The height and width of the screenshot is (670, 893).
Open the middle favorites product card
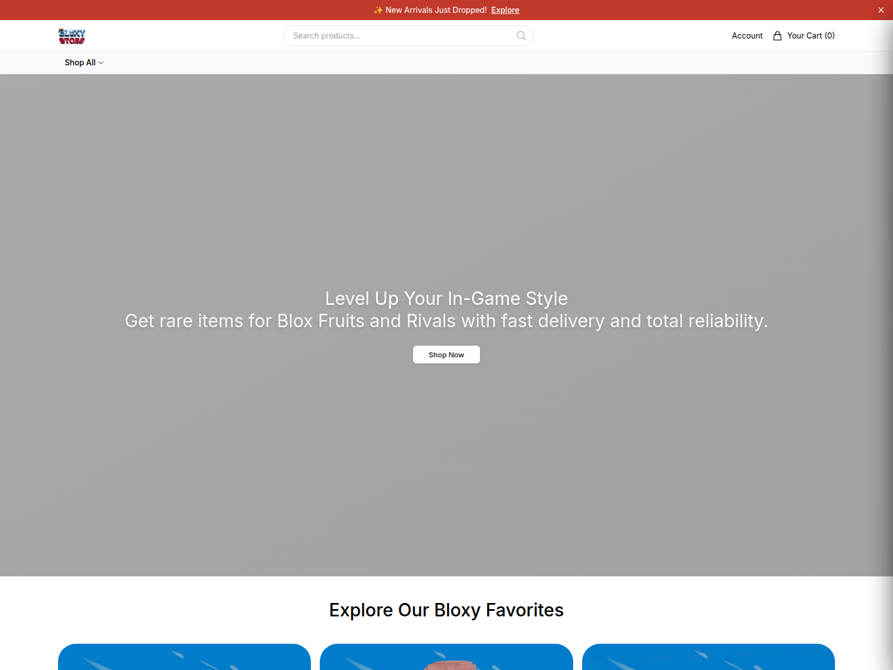click(x=446, y=657)
